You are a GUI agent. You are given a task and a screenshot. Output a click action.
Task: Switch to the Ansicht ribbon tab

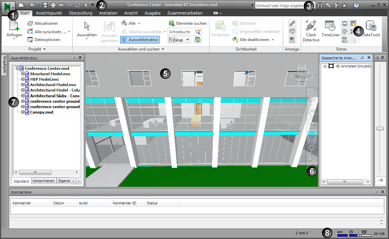pyautogui.click(x=131, y=13)
